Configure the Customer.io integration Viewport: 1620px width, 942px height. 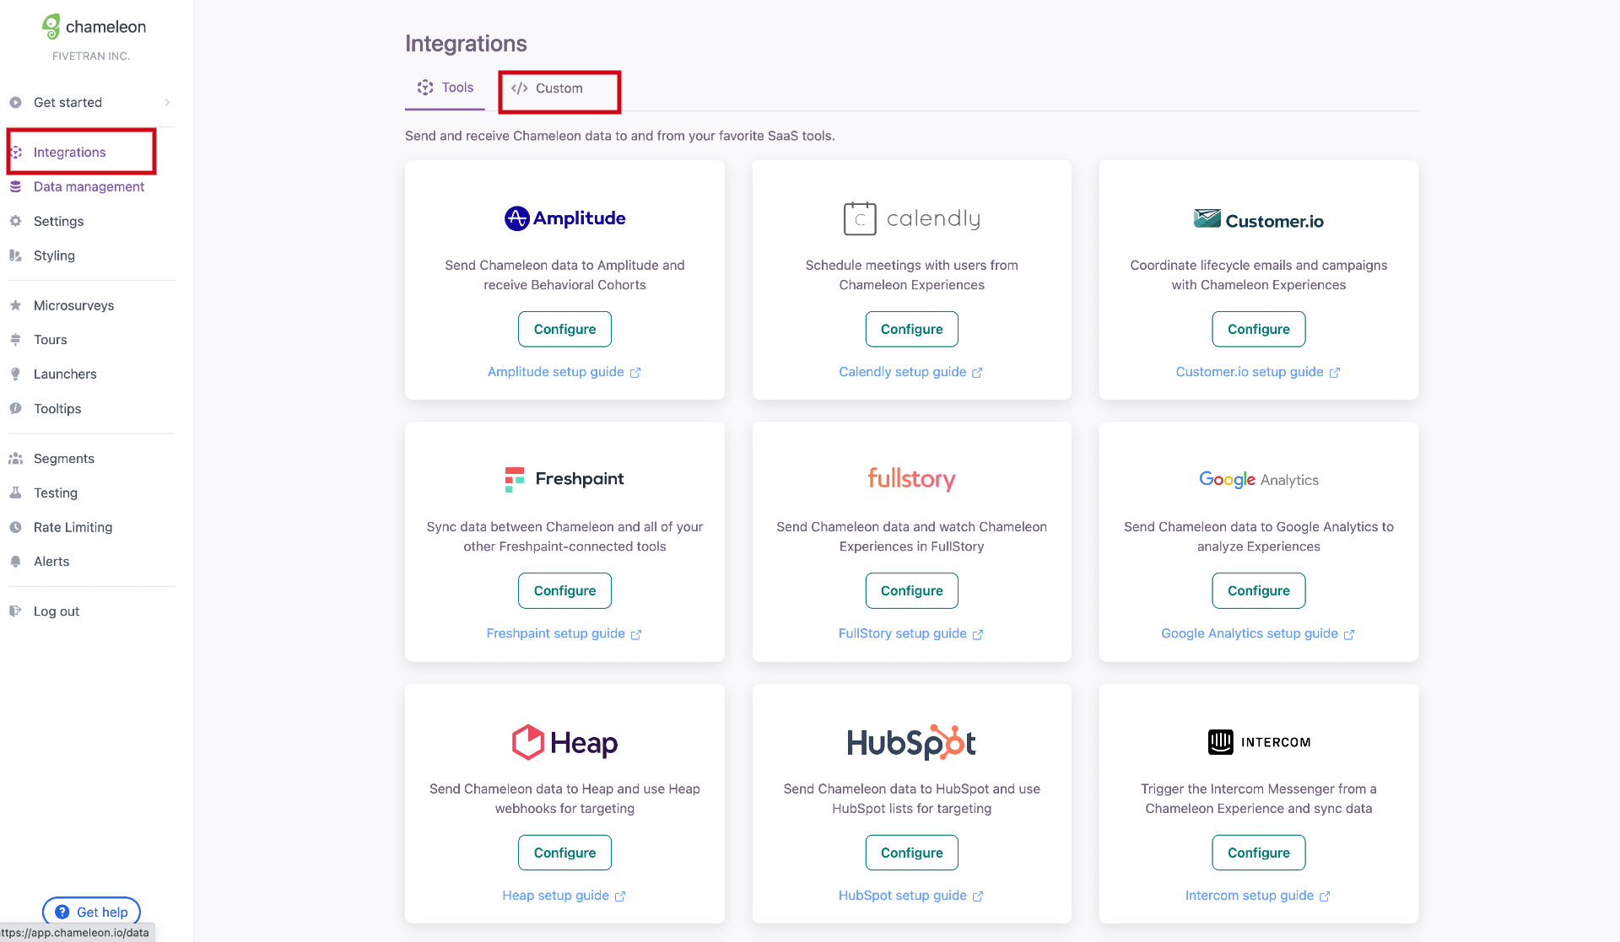click(1258, 330)
